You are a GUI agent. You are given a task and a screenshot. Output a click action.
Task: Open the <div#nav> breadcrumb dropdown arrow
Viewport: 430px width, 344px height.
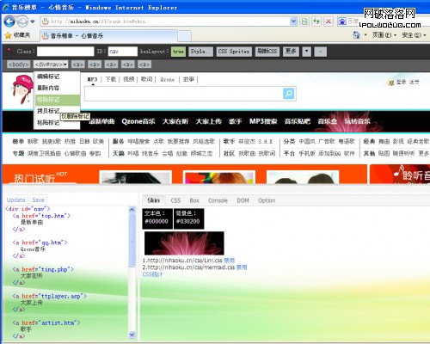[65, 64]
